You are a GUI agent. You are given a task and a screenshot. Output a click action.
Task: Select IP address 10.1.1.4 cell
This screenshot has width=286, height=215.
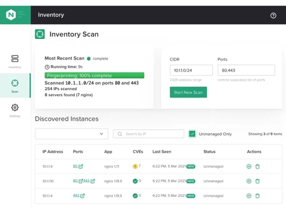(47, 196)
